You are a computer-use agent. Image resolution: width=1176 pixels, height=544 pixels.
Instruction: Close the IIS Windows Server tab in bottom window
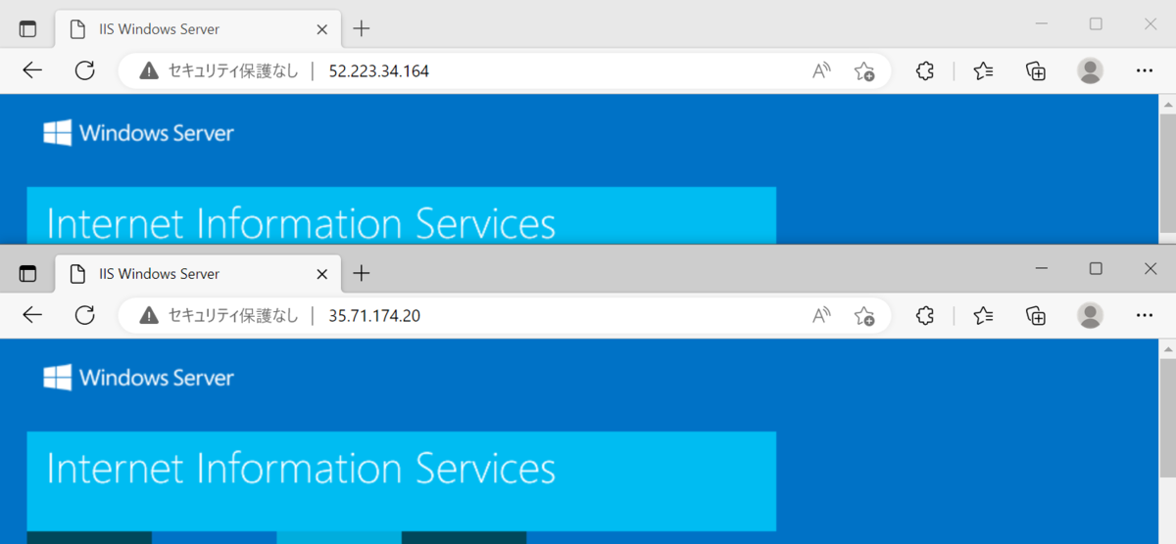(x=321, y=274)
